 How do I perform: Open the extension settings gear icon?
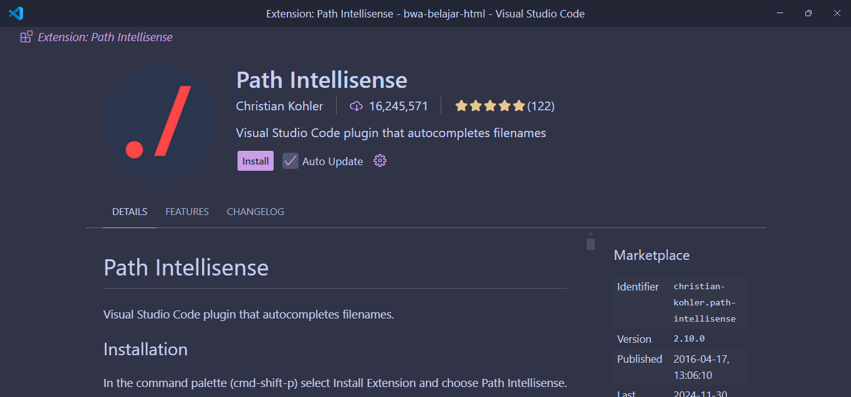(x=380, y=161)
